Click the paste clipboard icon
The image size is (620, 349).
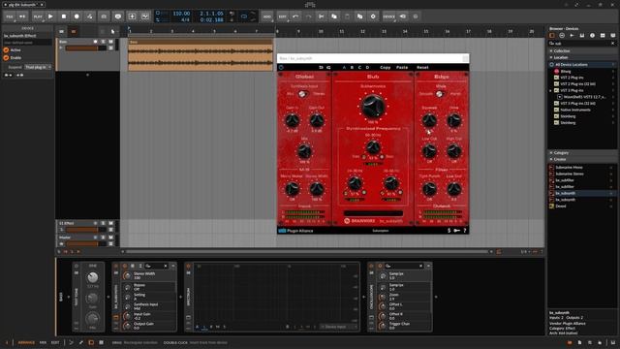click(347, 16)
